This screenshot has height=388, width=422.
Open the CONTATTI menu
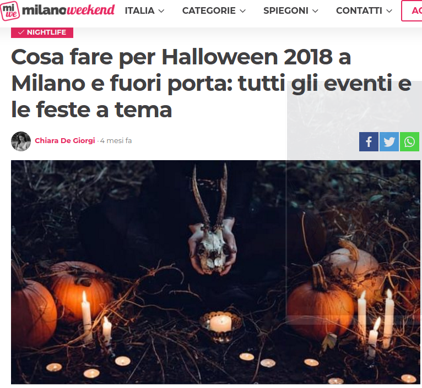click(364, 11)
